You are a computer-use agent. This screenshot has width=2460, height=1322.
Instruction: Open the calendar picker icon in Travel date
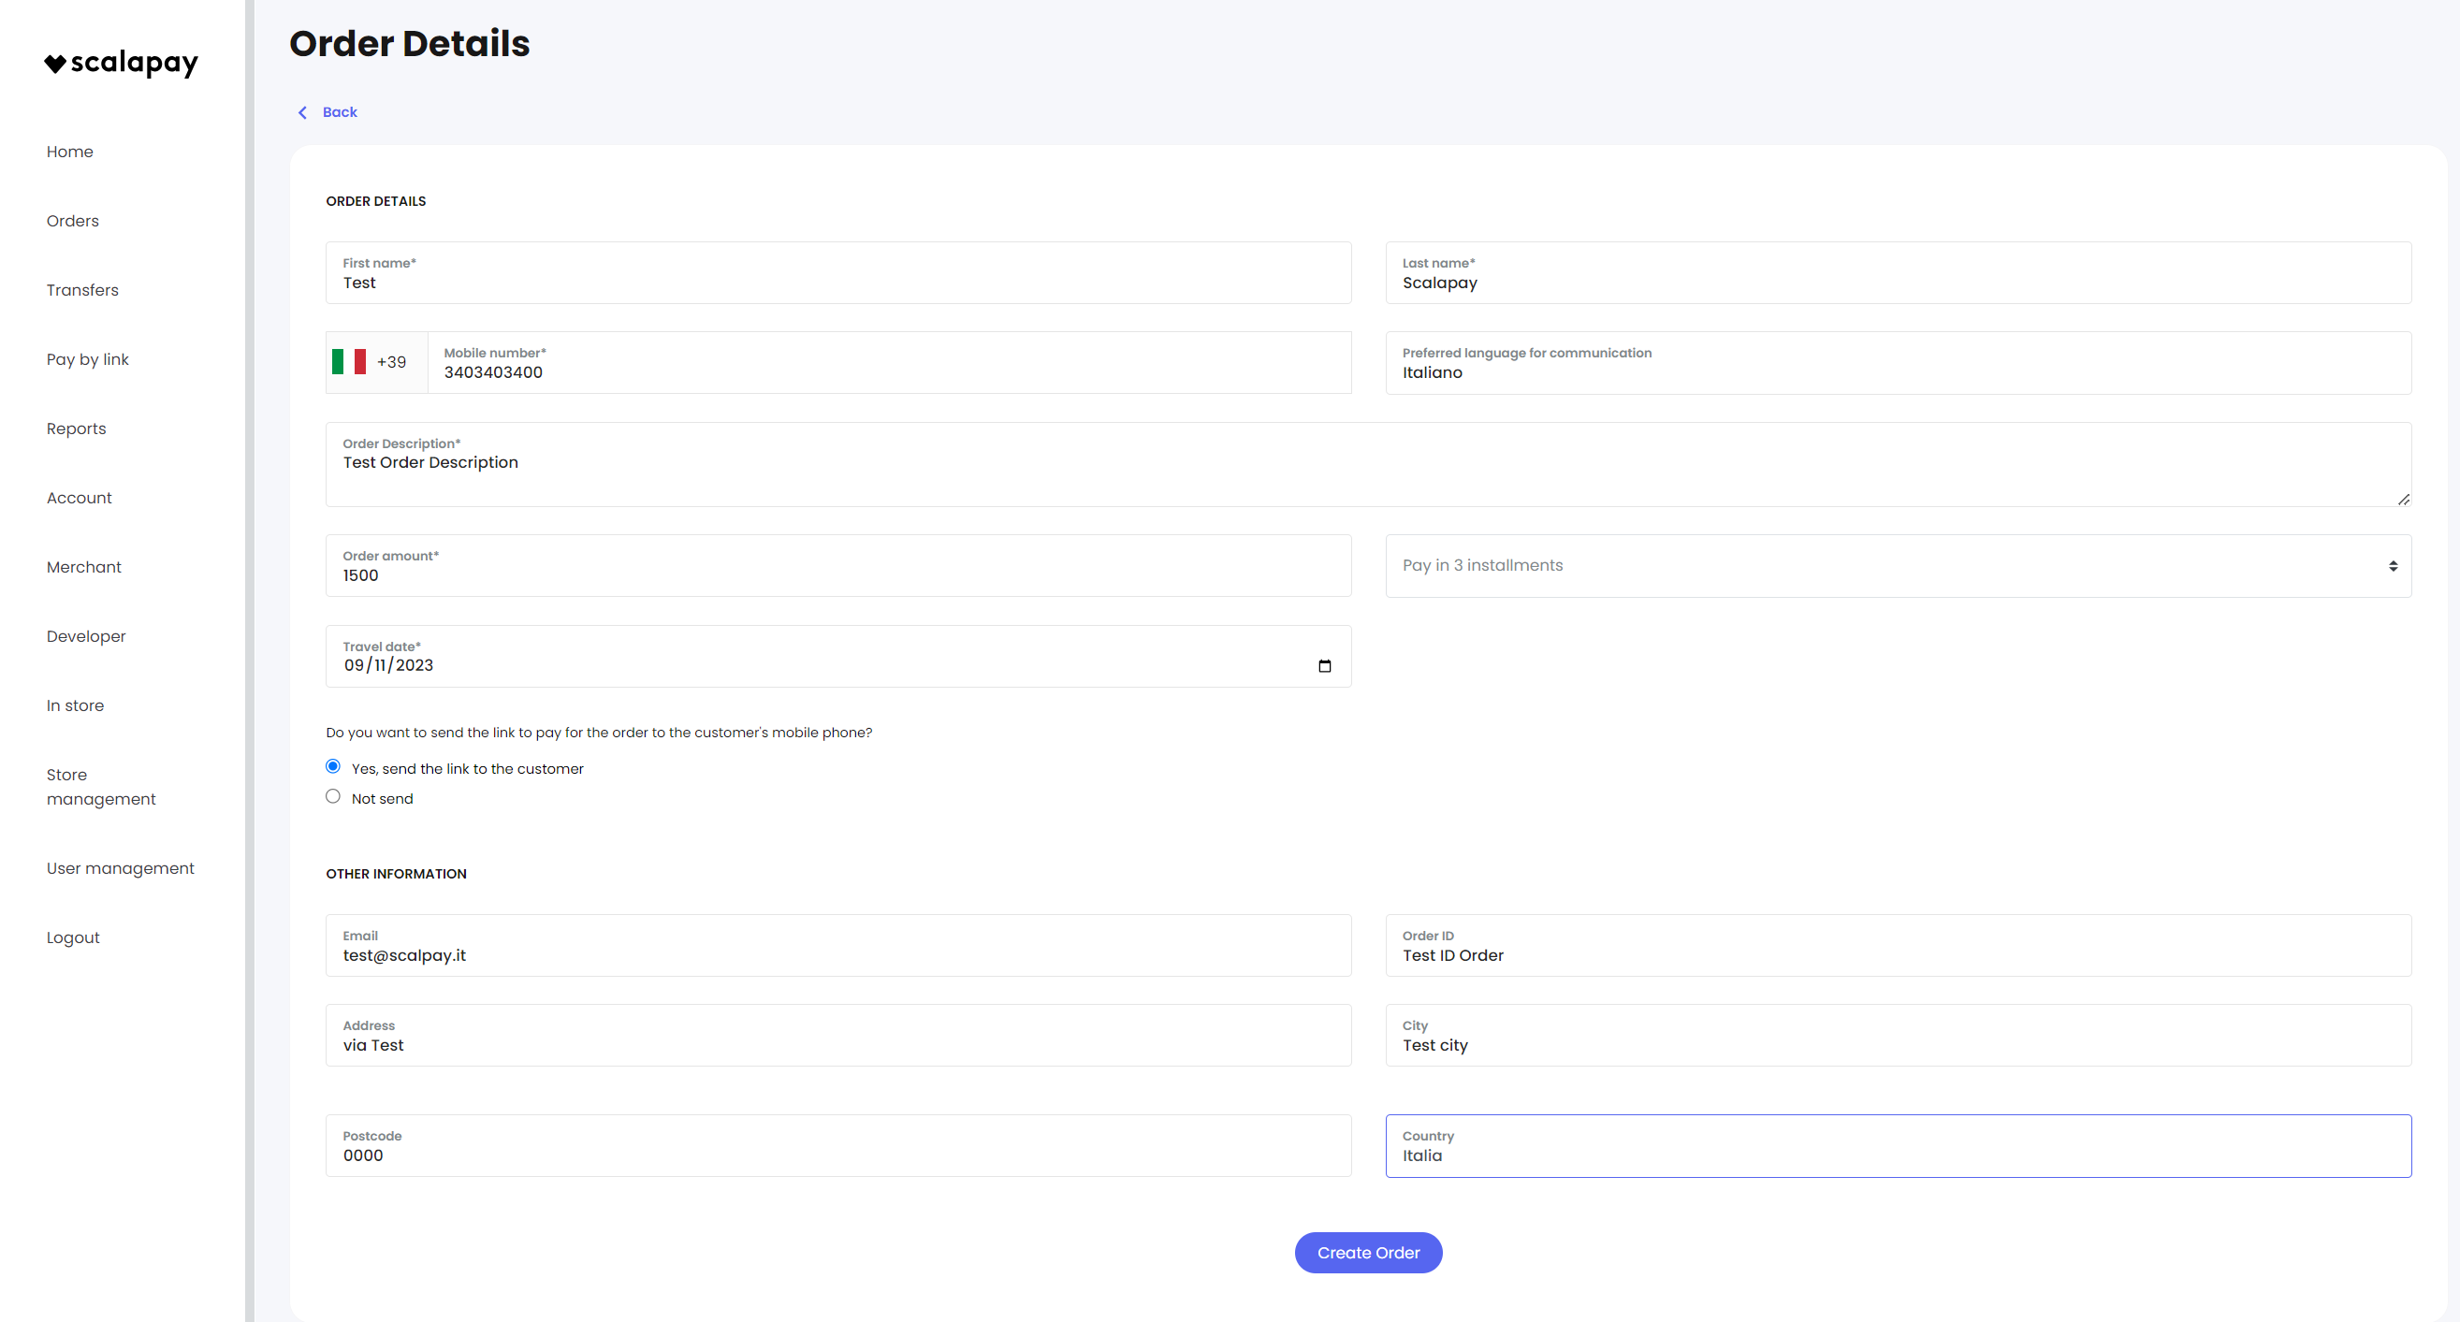coord(1324,666)
